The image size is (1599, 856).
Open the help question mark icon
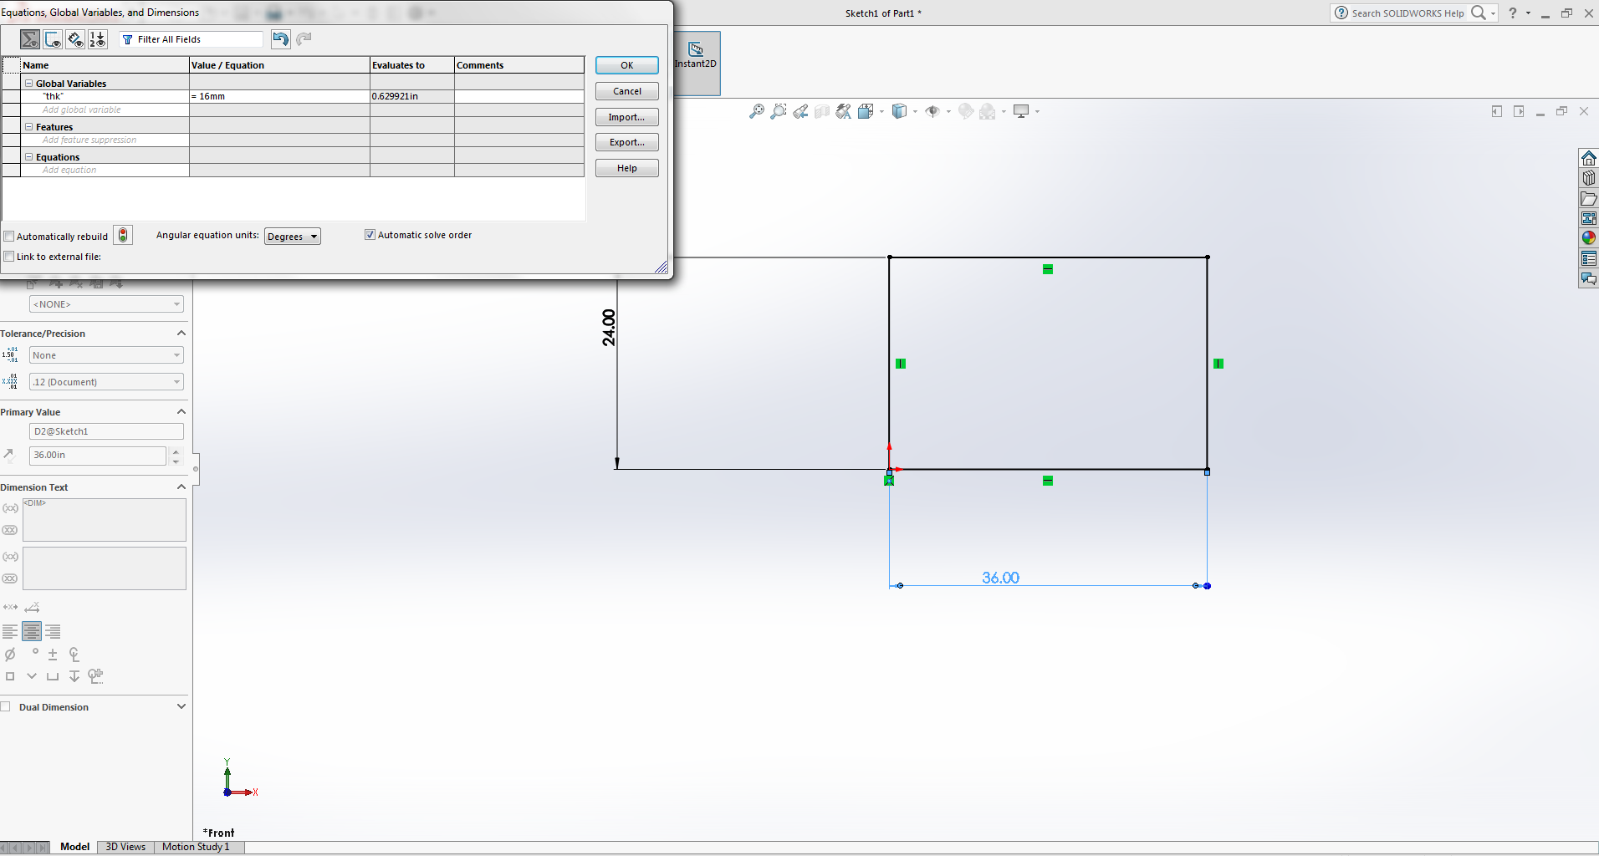click(1512, 13)
